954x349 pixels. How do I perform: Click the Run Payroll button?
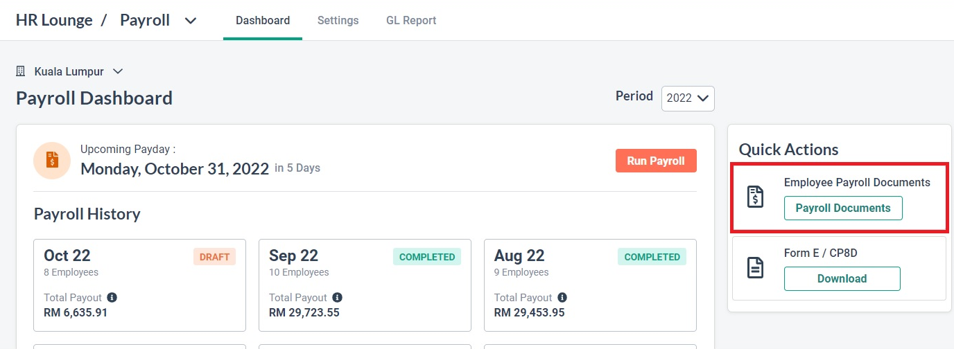coord(656,161)
